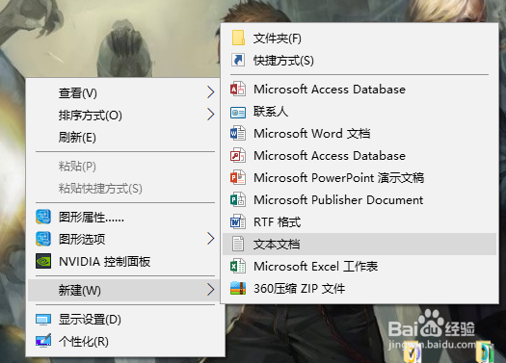Viewport: 506px width, 363px height.
Task: Expand the 查看(V) submenu arrow
Action: (210, 92)
